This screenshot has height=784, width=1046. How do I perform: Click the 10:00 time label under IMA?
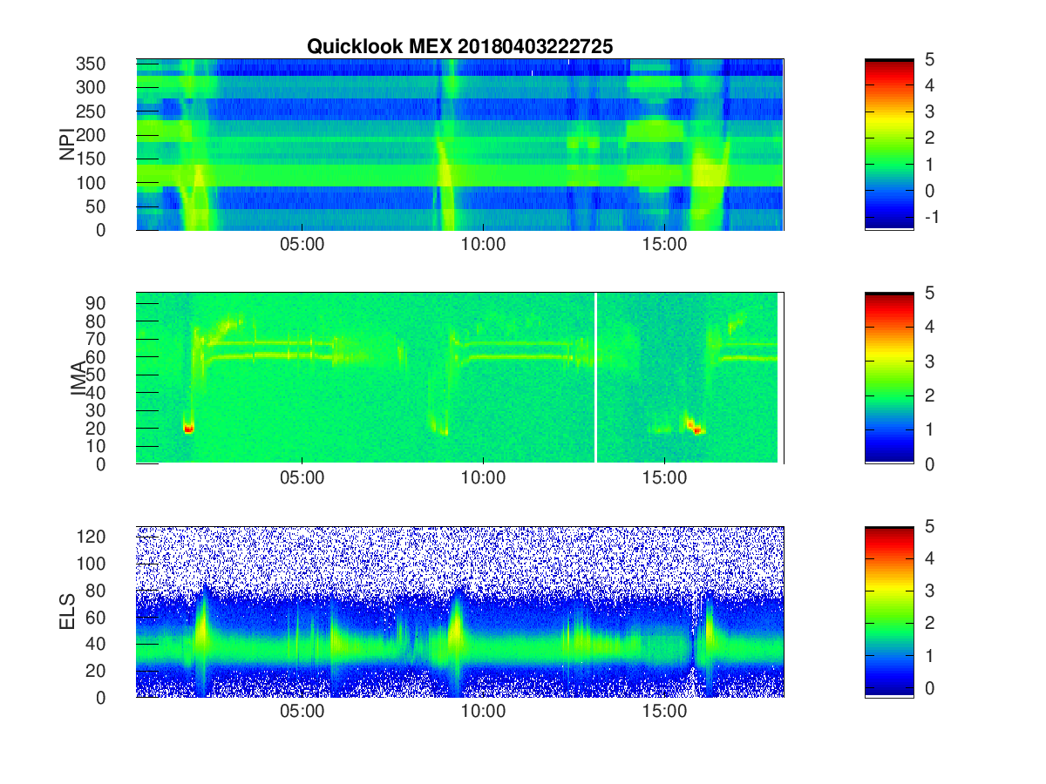point(483,478)
